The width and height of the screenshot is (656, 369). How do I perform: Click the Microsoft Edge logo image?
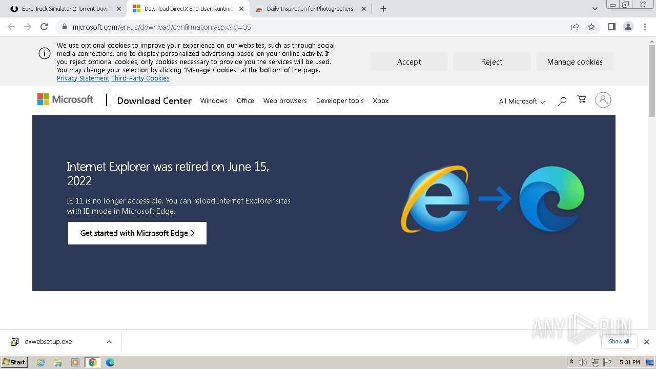[x=552, y=199]
